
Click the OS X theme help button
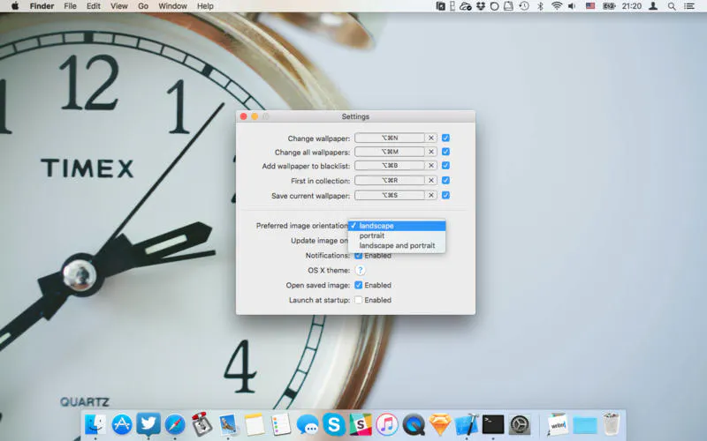pyautogui.click(x=360, y=270)
